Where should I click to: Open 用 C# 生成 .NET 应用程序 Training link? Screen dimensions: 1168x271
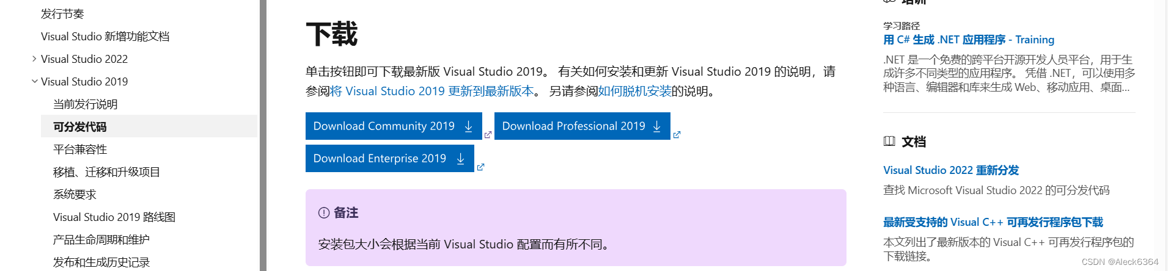969,40
